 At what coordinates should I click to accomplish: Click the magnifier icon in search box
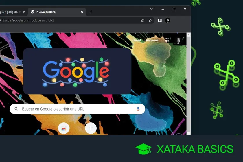point(16,109)
